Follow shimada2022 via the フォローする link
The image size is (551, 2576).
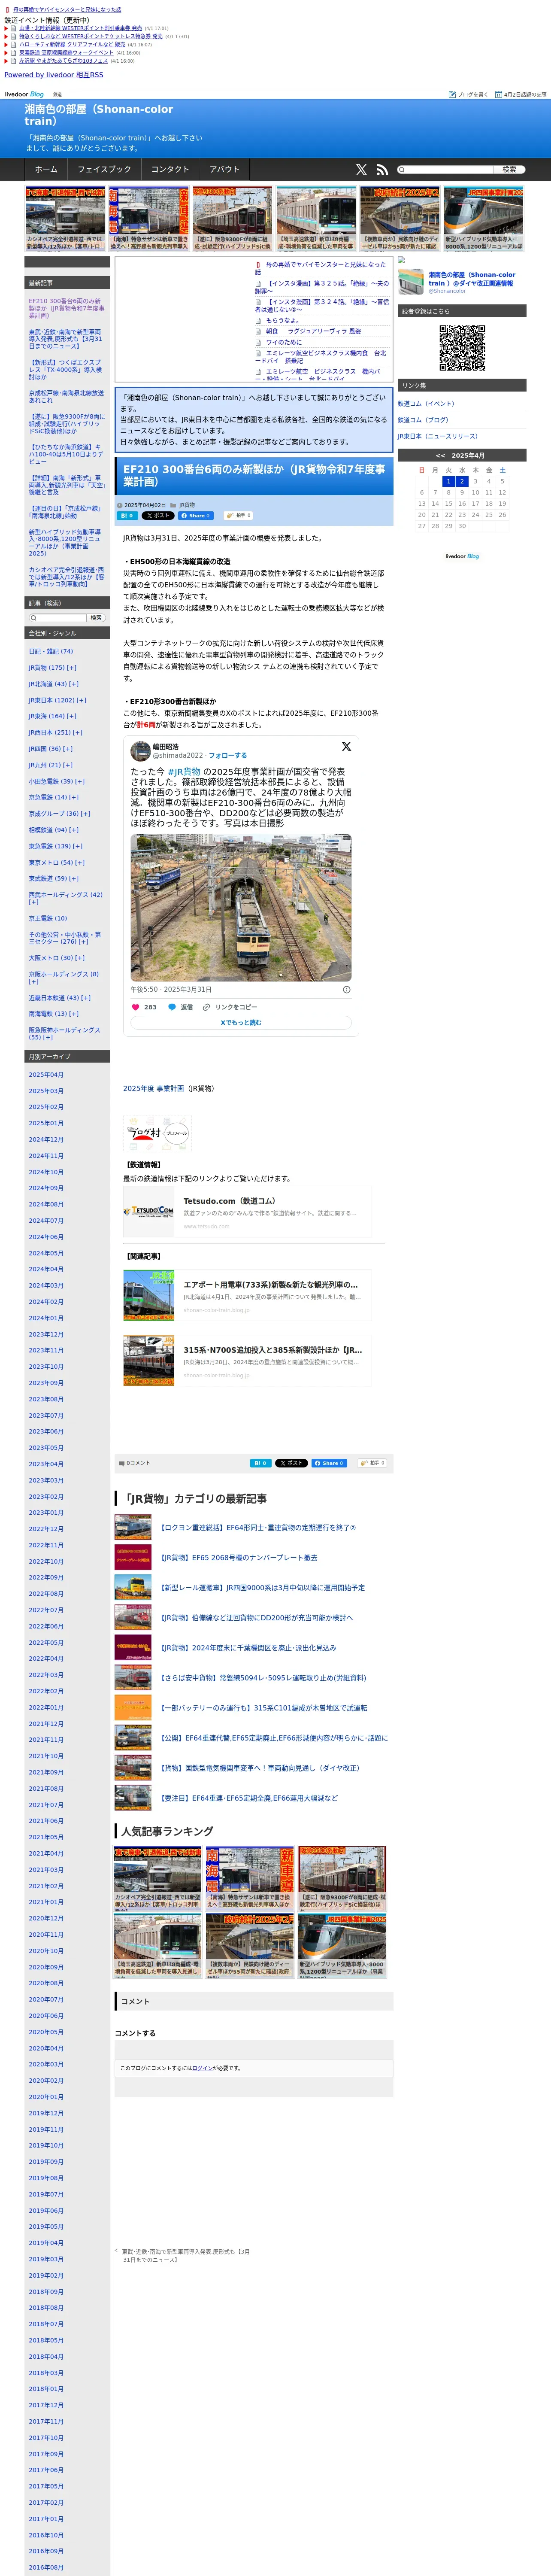228,756
